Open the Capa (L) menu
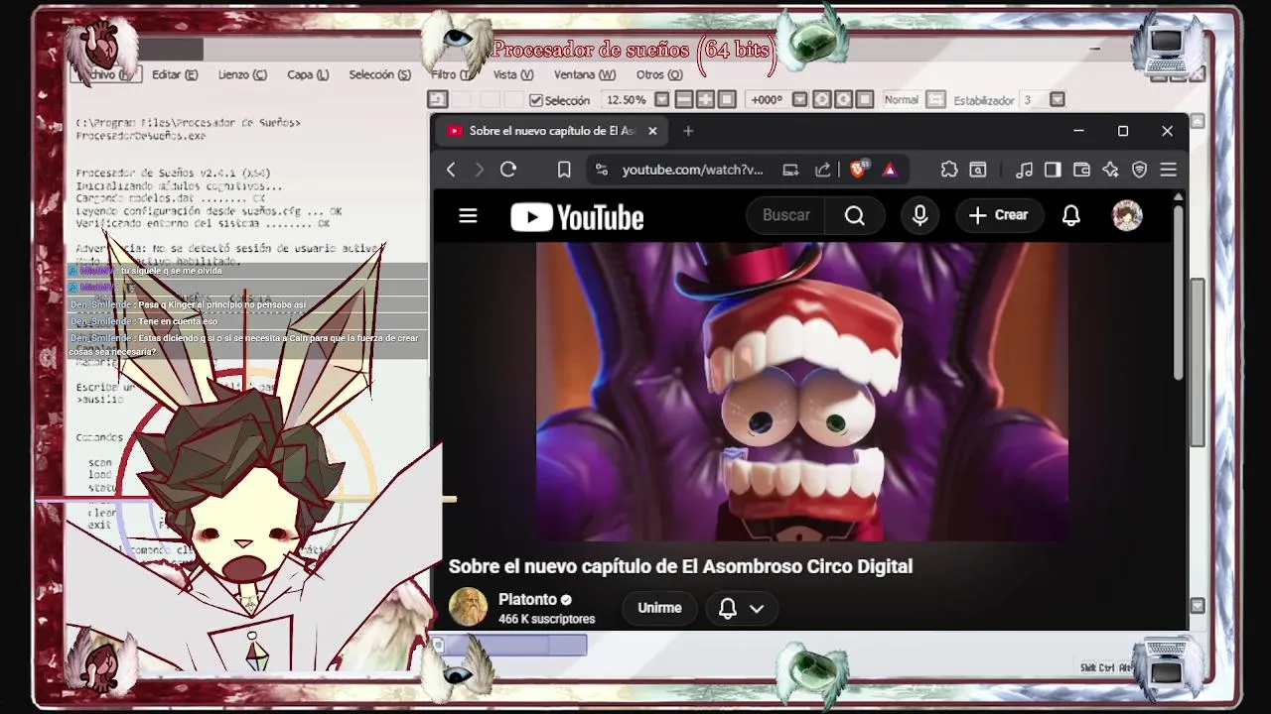The height and width of the screenshot is (714, 1271). [308, 74]
